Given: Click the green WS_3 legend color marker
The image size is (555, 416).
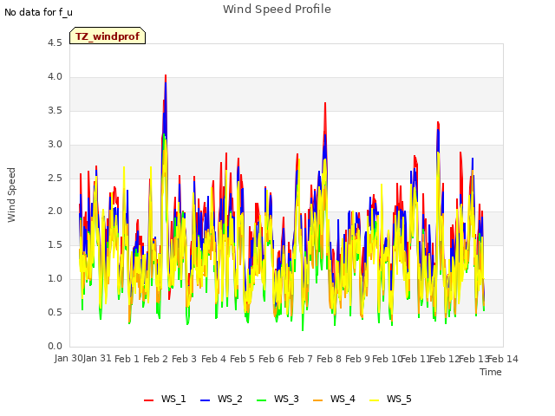Looking at the screenshot, I should click(261, 400).
